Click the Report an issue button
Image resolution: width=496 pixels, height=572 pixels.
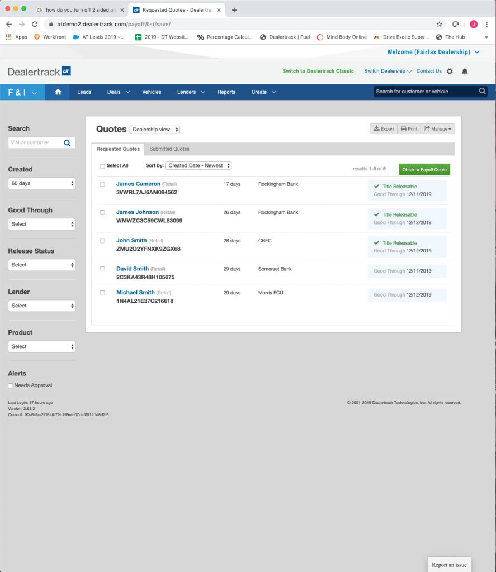click(449, 565)
